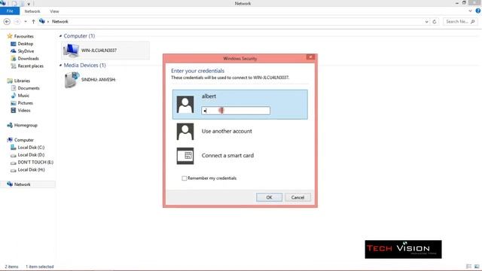482x271 pixels.
Task: Select Homegroup in navigation pane
Action: click(26, 125)
